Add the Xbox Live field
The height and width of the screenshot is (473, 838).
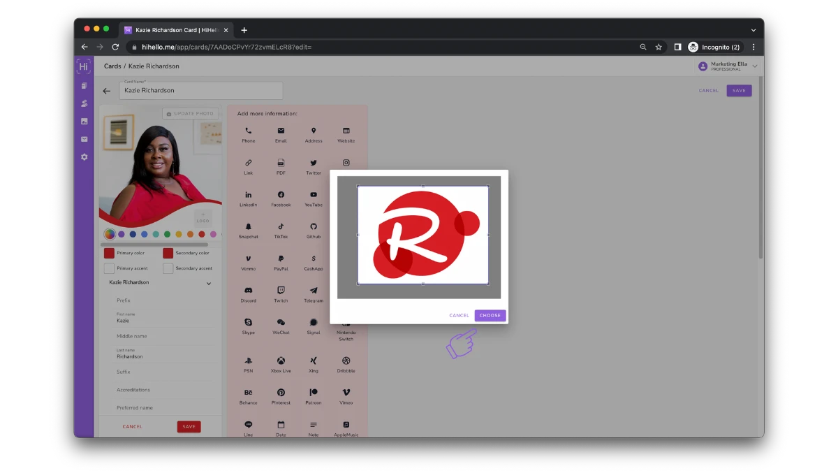(x=281, y=364)
